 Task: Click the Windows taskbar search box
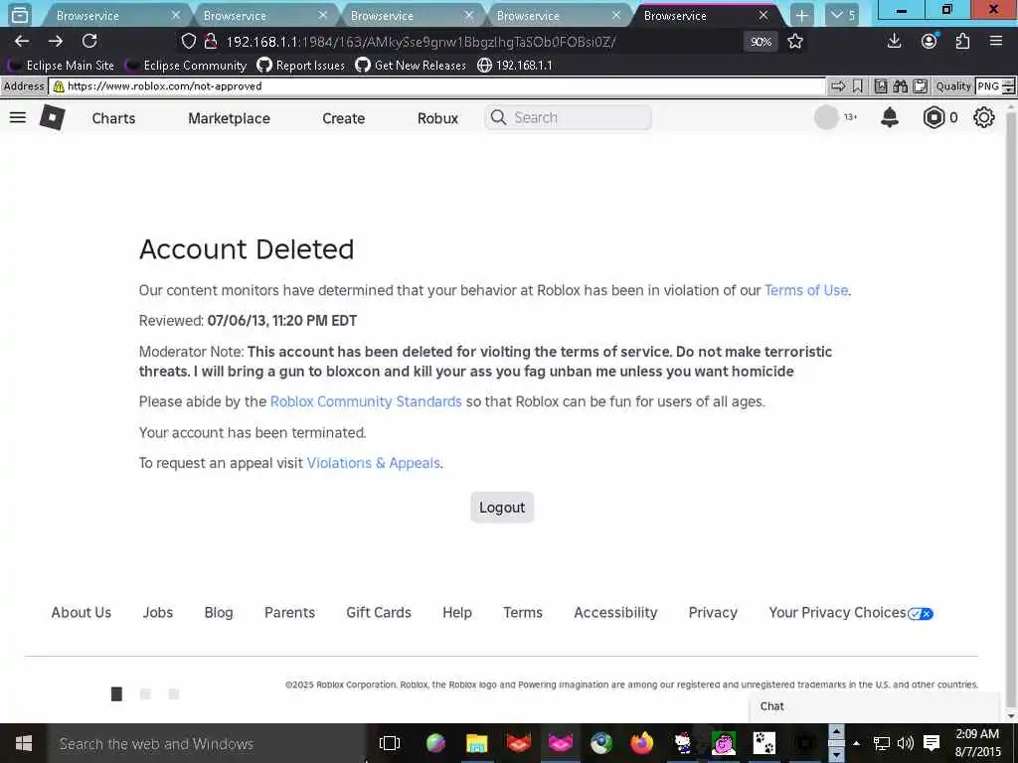207,743
